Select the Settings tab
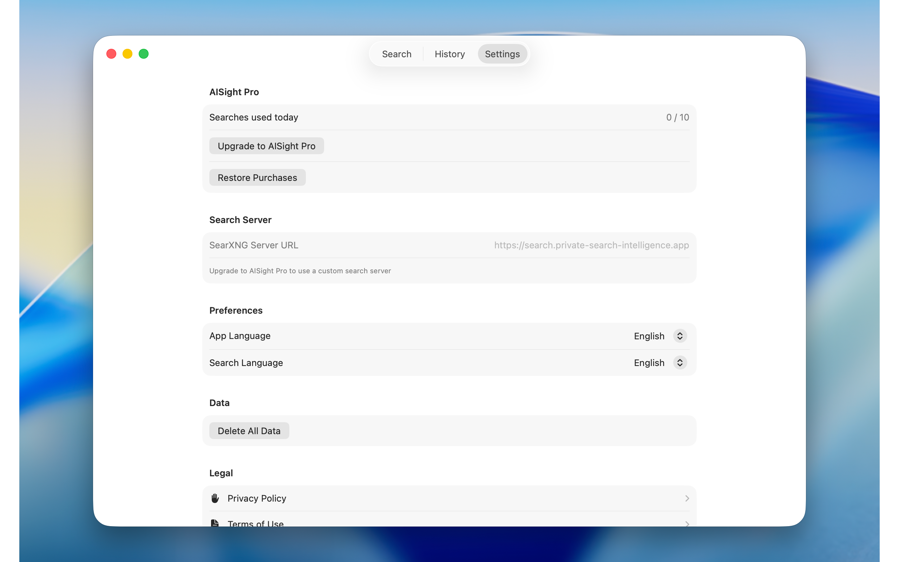This screenshot has width=899, height=562. click(x=502, y=54)
